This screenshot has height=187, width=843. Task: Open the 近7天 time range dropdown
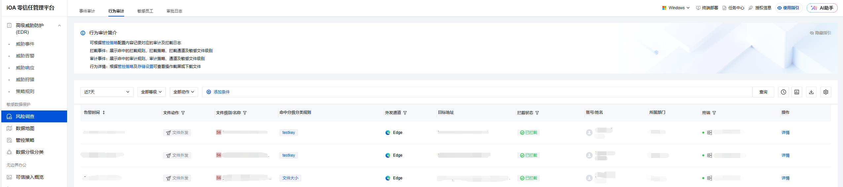[107, 92]
